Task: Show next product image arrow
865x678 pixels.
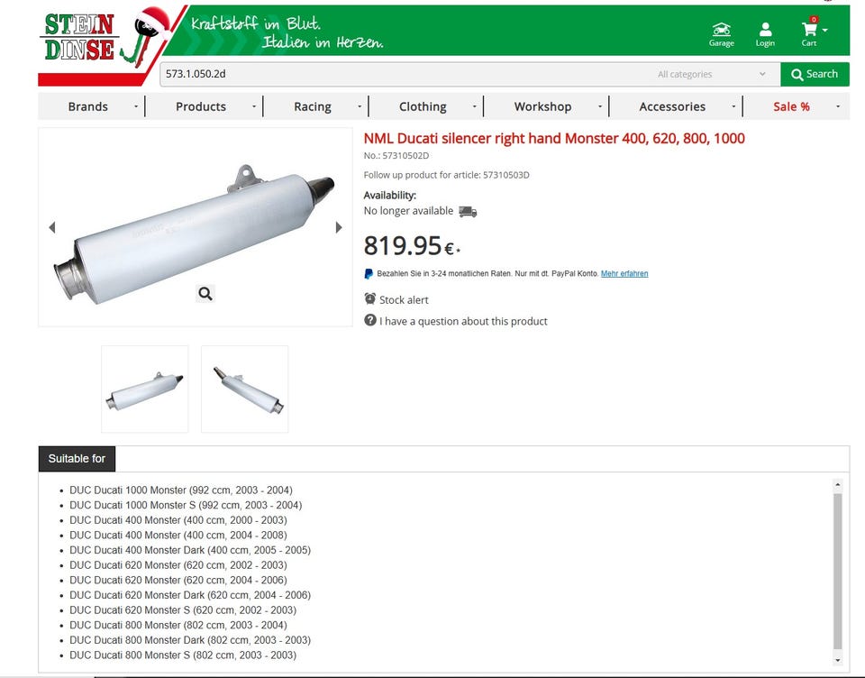Action: coord(339,227)
